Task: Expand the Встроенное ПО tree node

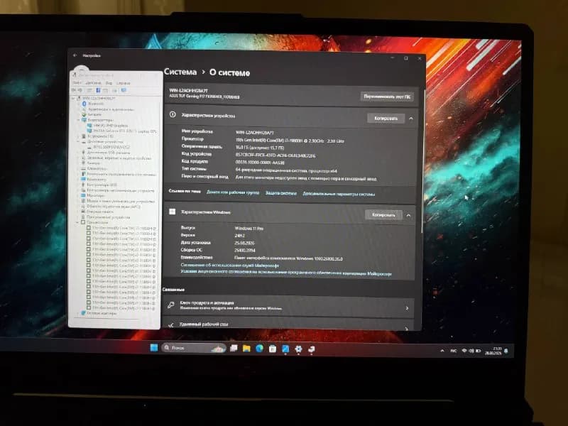Action: tap(78, 136)
